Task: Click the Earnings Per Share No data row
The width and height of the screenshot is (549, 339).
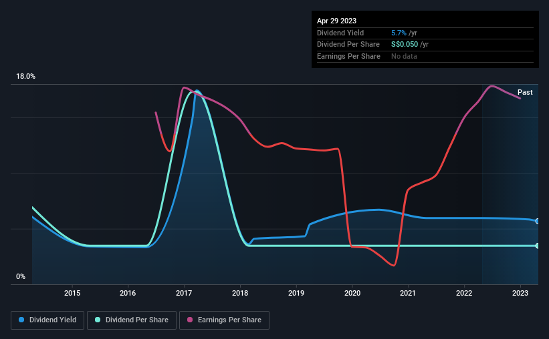Action: (x=425, y=56)
